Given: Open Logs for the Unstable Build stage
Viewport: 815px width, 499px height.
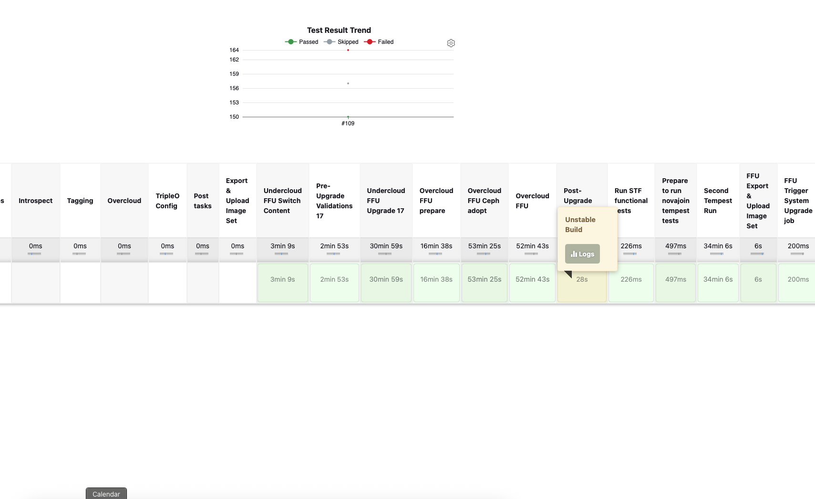Looking at the screenshot, I should (582, 254).
